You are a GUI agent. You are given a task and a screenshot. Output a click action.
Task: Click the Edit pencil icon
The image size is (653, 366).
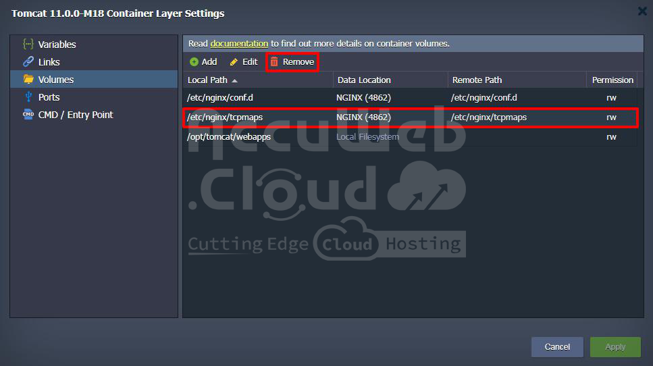coord(234,62)
